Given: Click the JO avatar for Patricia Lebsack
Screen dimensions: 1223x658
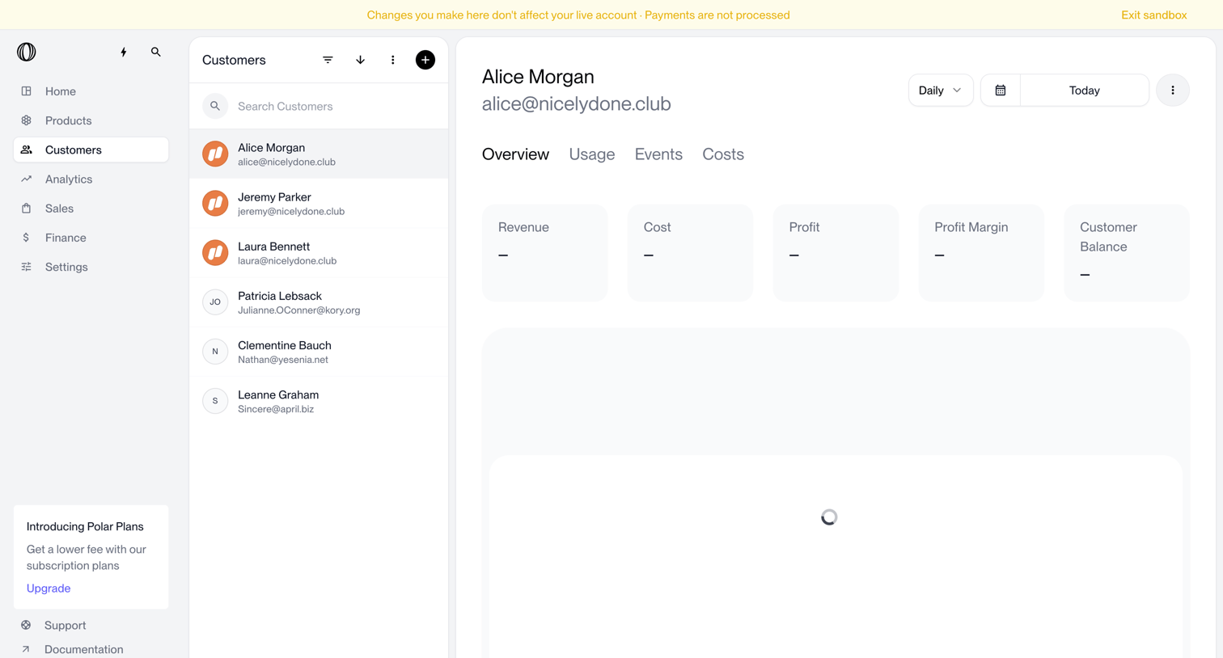Looking at the screenshot, I should tap(215, 302).
